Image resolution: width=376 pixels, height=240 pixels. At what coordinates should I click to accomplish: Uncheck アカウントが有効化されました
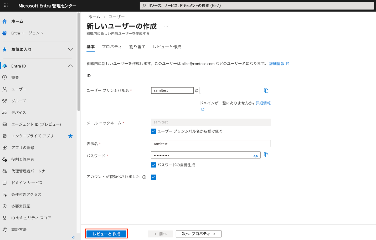[x=153, y=177]
